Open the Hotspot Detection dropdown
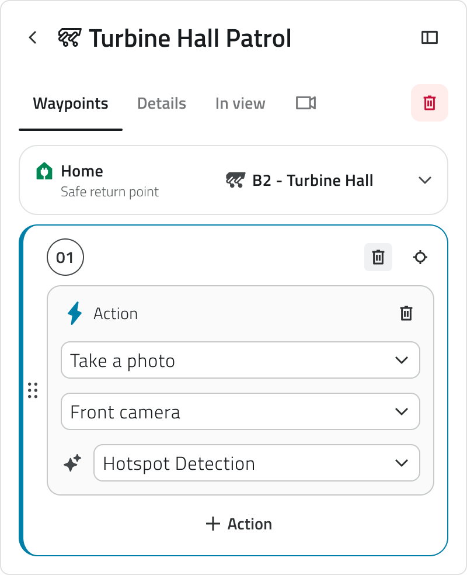467x575 pixels. click(257, 463)
